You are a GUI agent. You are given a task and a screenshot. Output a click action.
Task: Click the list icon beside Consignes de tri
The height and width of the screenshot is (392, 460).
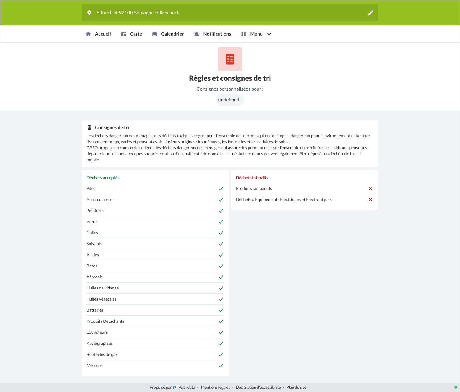click(x=90, y=128)
